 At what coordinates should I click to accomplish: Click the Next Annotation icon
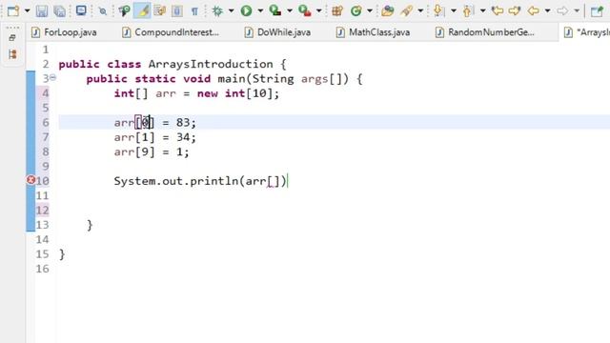coord(438,10)
